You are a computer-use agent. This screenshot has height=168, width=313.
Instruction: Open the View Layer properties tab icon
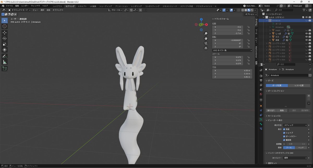[x=261, y=85]
